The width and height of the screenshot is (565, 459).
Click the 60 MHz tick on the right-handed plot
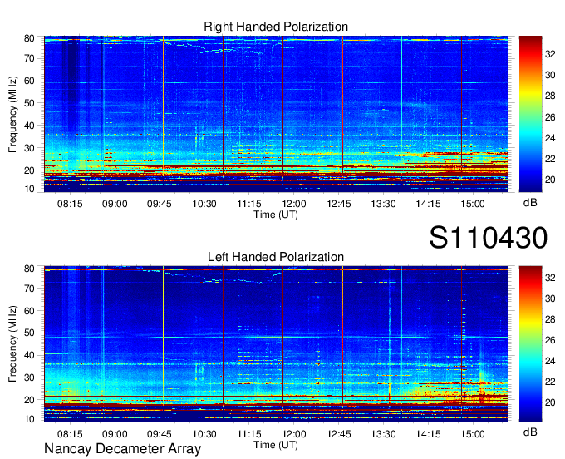point(29,81)
